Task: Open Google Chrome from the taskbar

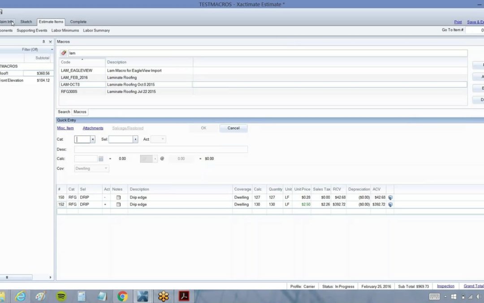Action: (122, 296)
